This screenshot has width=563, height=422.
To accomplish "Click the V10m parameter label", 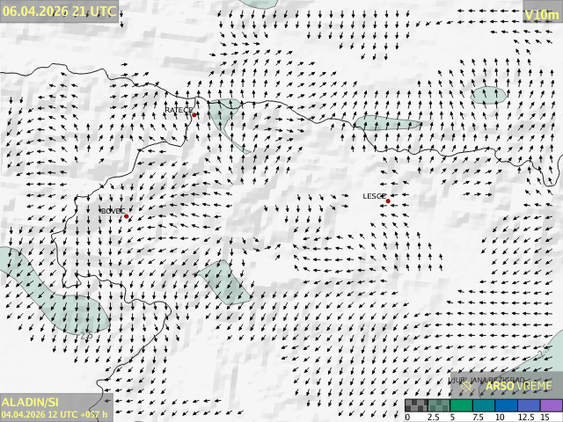I will pos(541,15).
